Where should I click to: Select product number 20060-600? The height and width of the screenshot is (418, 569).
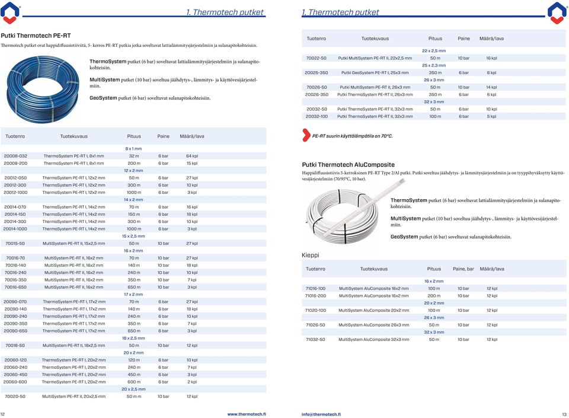[15, 382]
